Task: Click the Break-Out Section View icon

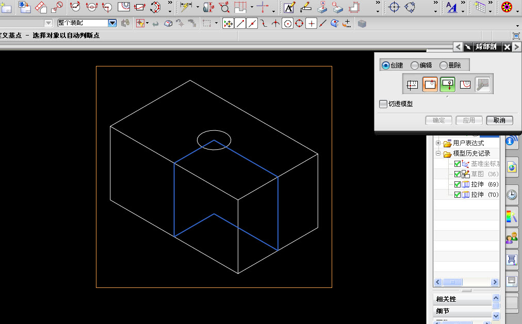Action: [123, 7]
